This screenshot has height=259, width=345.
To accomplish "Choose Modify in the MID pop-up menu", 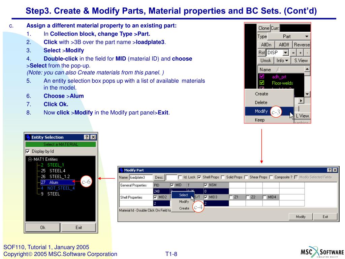I will click(183, 202).
